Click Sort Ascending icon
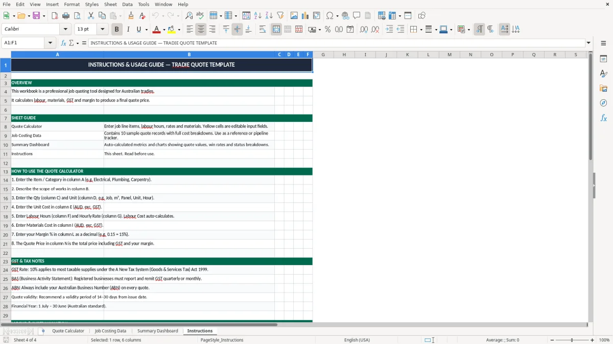Viewport: 613px width, 344px height. click(257, 16)
